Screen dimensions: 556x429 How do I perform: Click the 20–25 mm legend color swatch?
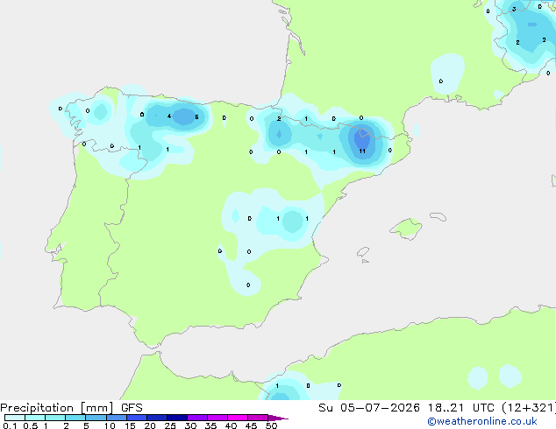coord(157,418)
